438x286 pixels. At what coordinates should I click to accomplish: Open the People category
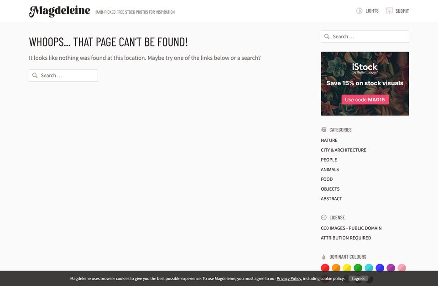pos(329,160)
